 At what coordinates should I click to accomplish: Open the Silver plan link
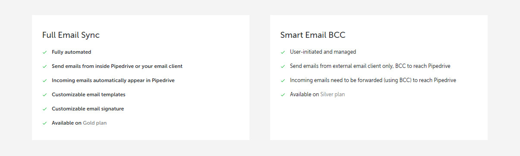click(x=332, y=95)
